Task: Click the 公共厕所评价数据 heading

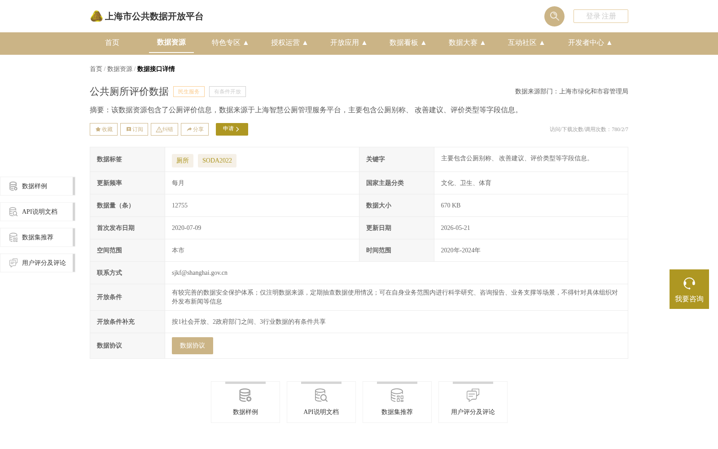Action: 129,92
